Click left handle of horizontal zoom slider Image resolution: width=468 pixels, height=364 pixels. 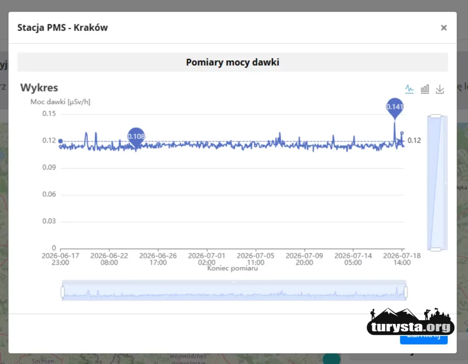point(62,292)
